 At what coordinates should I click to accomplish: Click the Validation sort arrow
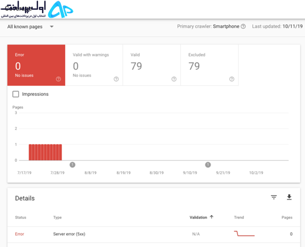tap(212, 217)
